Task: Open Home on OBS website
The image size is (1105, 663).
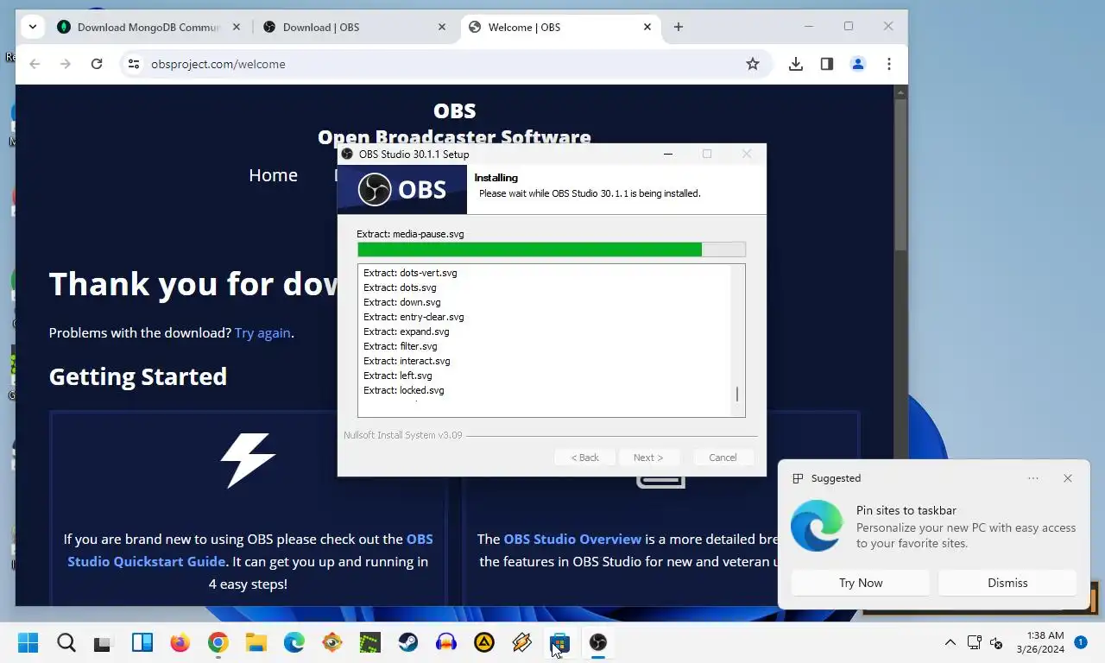Action: tap(273, 175)
